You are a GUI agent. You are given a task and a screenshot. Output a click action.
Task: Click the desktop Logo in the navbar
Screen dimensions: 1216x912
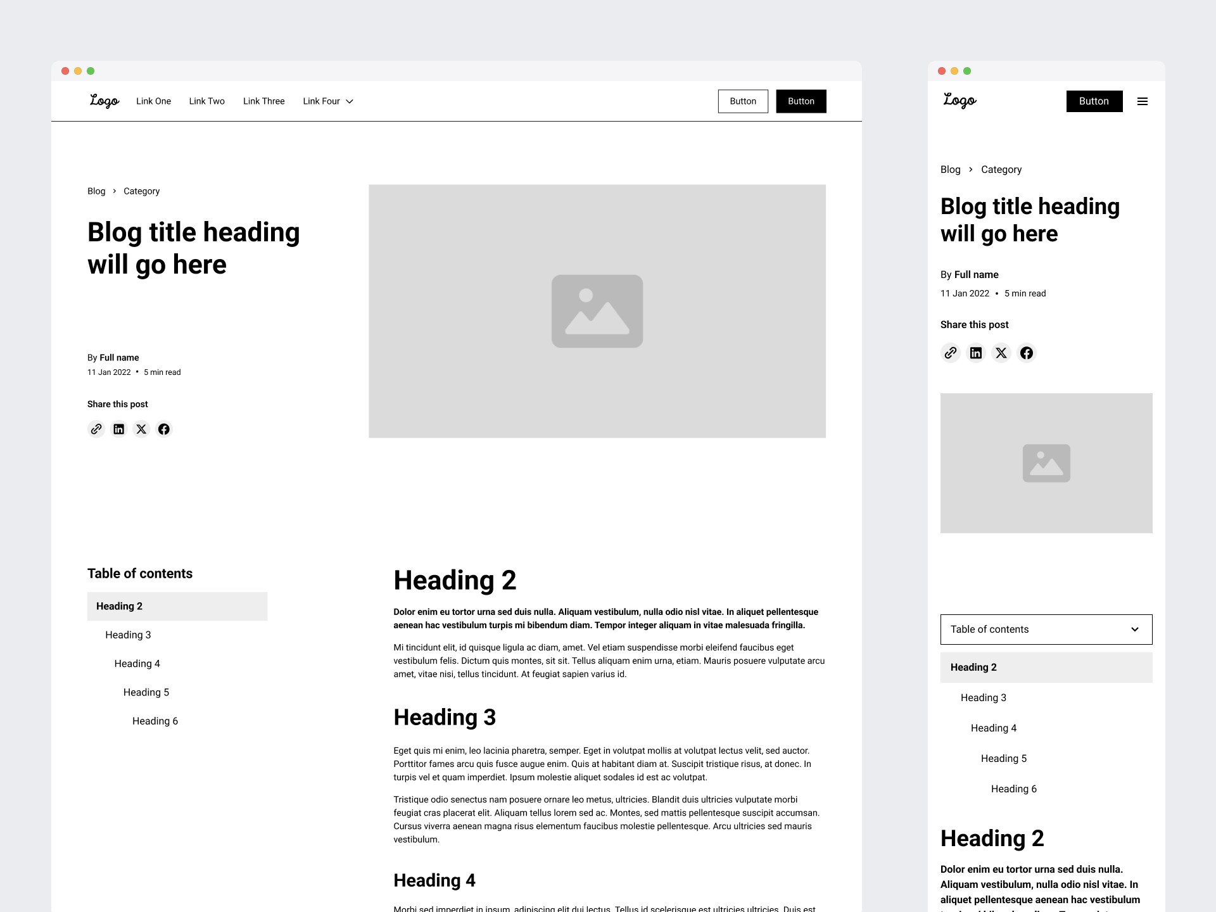pos(104,101)
